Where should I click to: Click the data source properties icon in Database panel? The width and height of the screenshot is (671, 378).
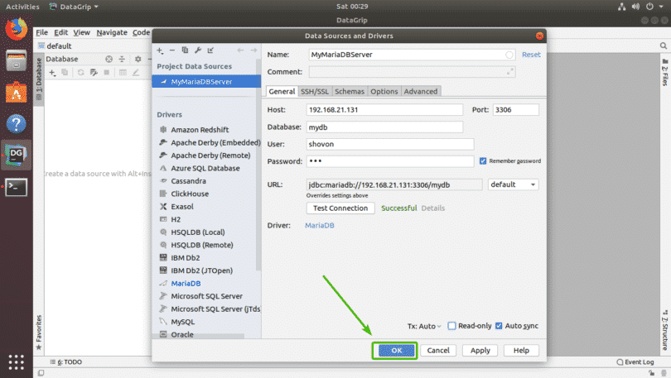pyautogui.click(x=94, y=73)
